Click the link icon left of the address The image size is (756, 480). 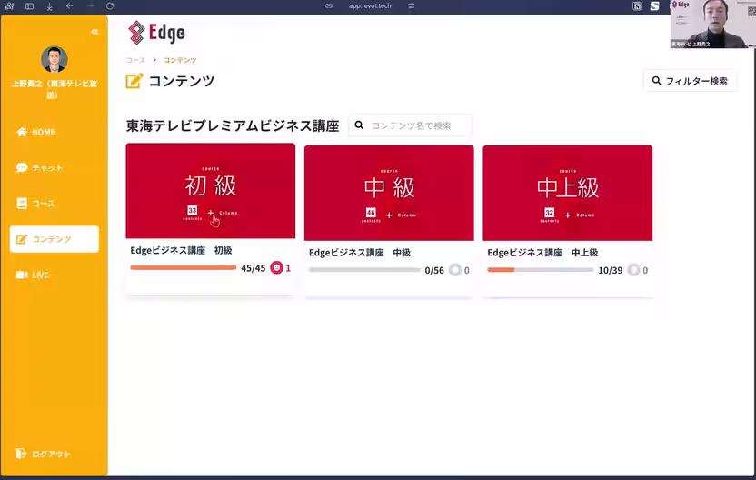[x=329, y=5]
